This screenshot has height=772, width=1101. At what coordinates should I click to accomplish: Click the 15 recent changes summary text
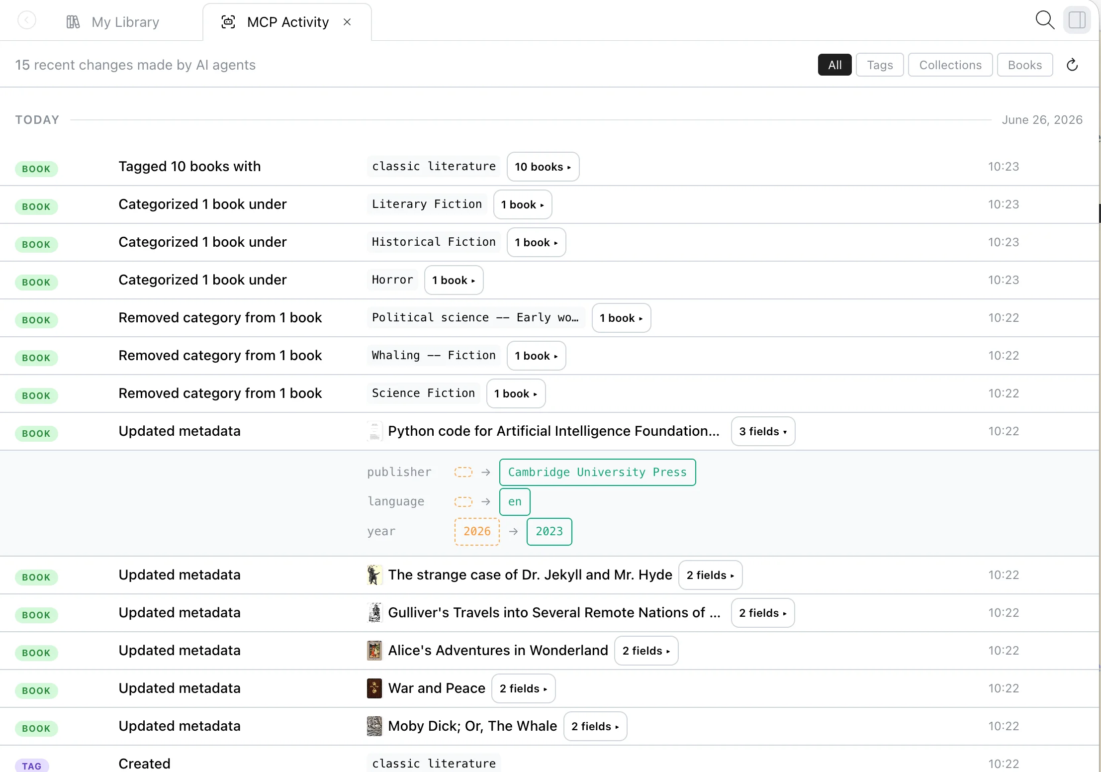click(135, 65)
